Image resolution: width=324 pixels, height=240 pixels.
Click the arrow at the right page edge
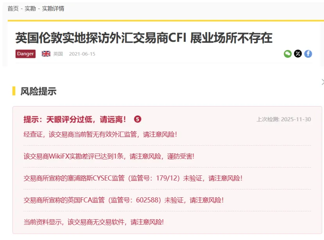(x=322, y=82)
